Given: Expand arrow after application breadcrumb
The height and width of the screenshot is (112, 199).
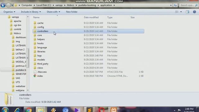Looking at the screenshot, I should (114, 5).
